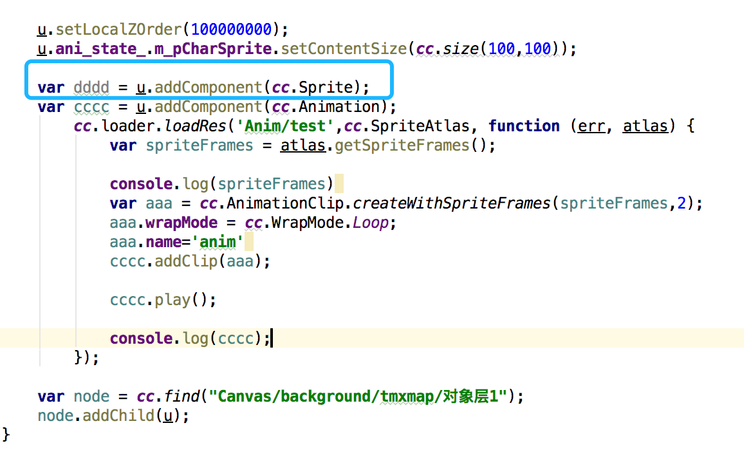The height and width of the screenshot is (457, 744).
Task: Click console.log(spriteFrames) line
Action: 221,183
